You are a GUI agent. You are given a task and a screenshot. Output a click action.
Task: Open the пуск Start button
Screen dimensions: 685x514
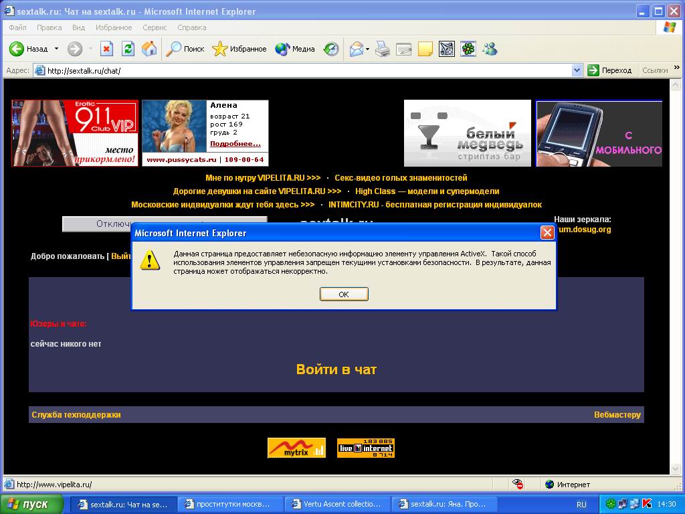coord(32,504)
